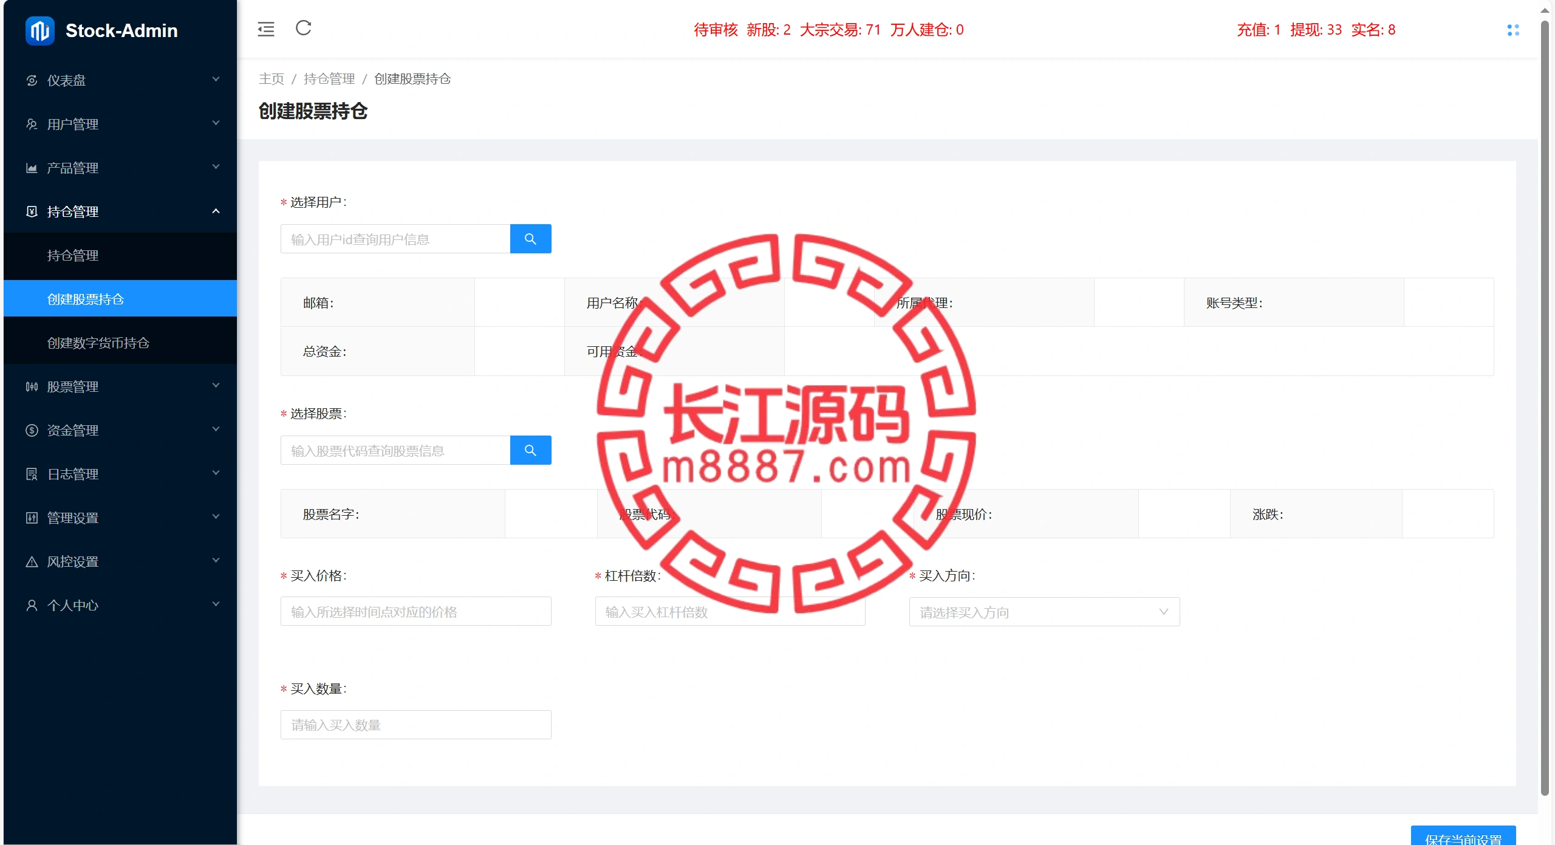Click the 风控设置 warning triangle icon
Image resolution: width=1555 pixels, height=845 pixels.
coord(32,561)
